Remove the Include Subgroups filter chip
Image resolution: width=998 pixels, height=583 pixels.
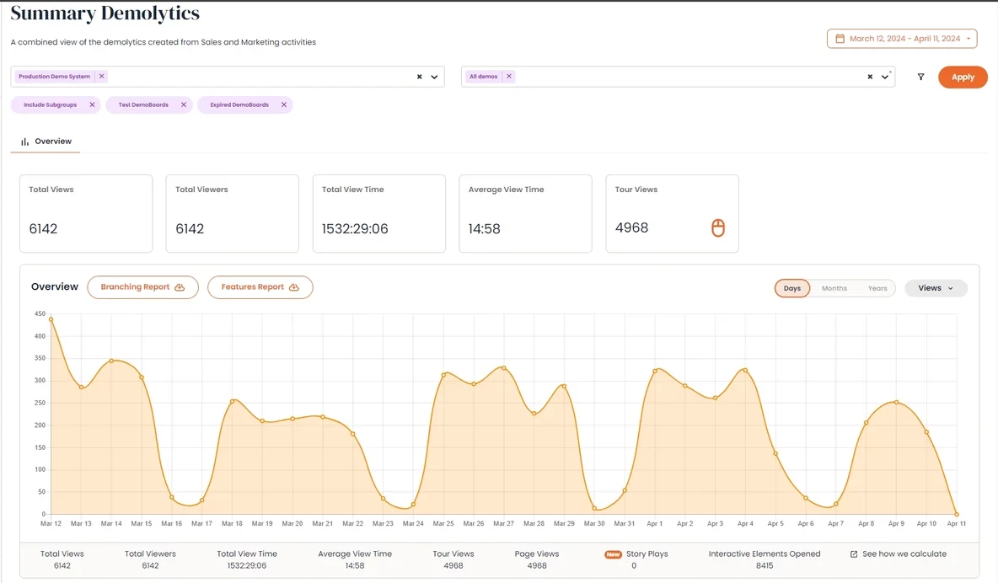pos(92,105)
